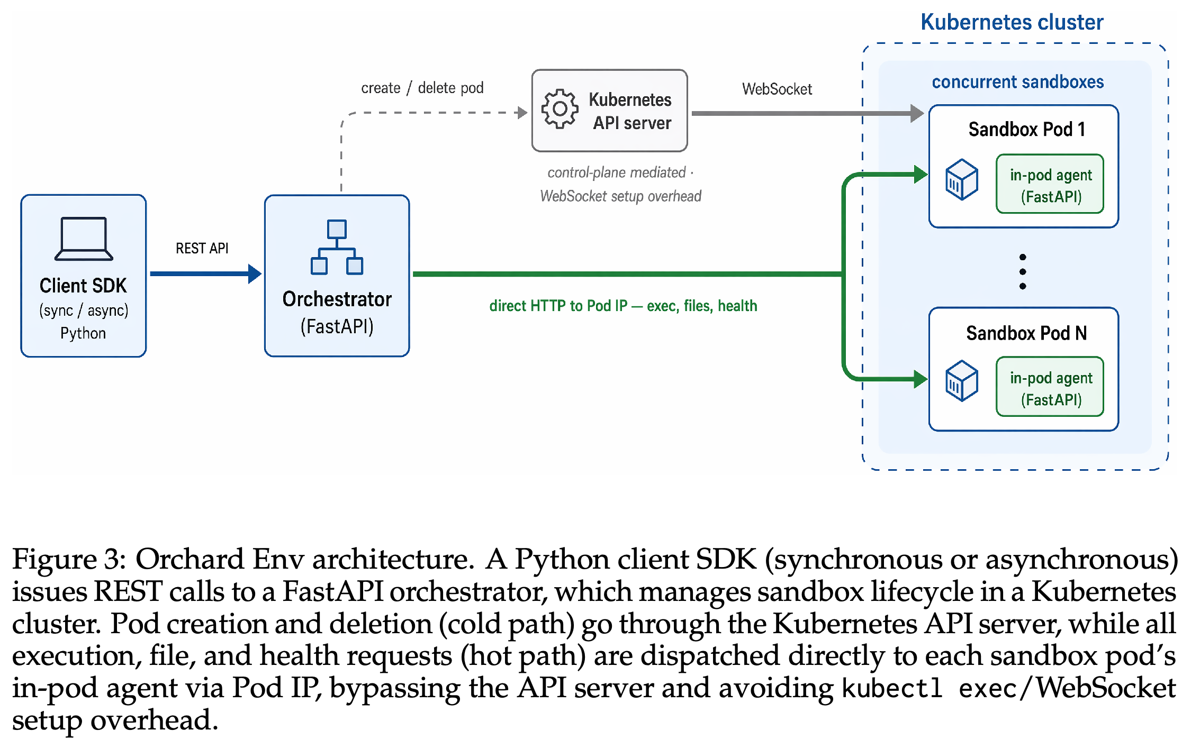Click the 'REST API' arrow label
The image size is (1191, 749).
pyautogui.click(x=202, y=248)
